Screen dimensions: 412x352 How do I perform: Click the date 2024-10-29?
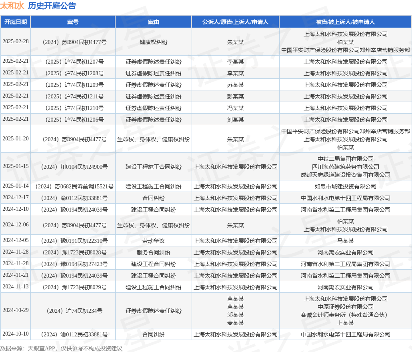pos(16,310)
